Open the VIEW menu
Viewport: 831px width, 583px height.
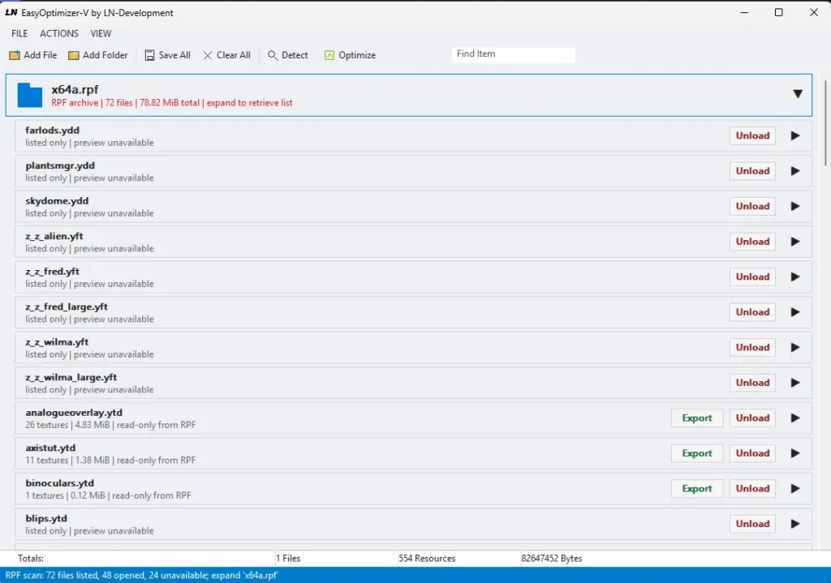click(x=101, y=33)
